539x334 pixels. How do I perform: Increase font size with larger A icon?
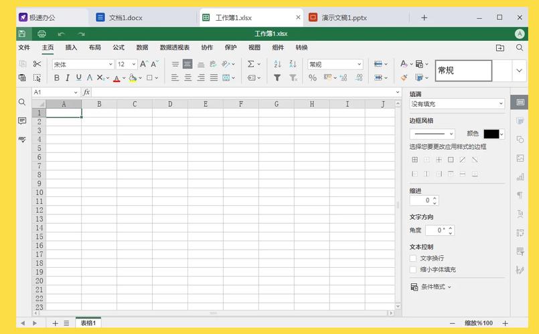144,63
